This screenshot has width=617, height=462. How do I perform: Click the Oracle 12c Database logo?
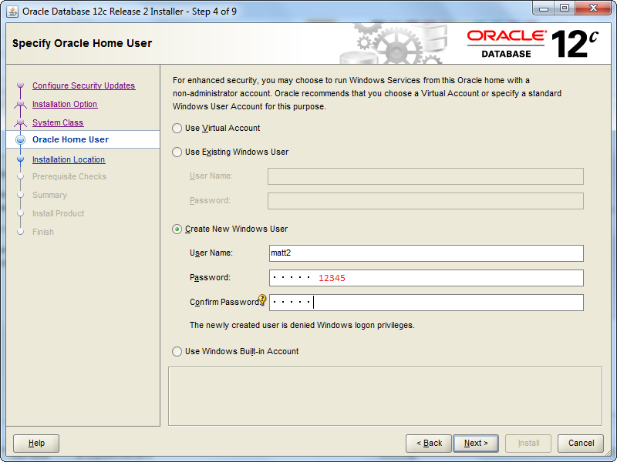click(x=533, y=44)
